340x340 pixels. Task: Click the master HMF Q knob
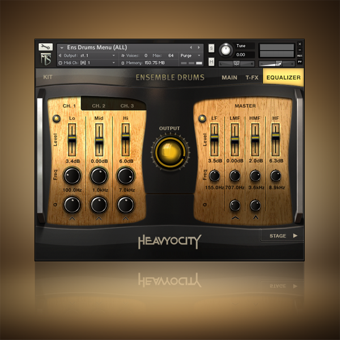tap(255, 205)
